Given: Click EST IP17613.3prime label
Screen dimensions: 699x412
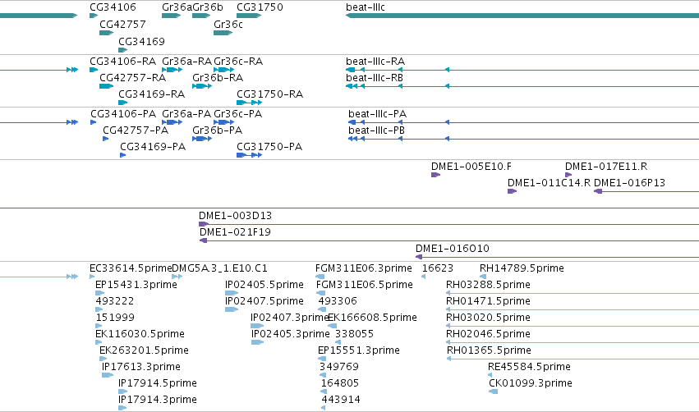Looking at the screenshot, I should click(141, 367).
